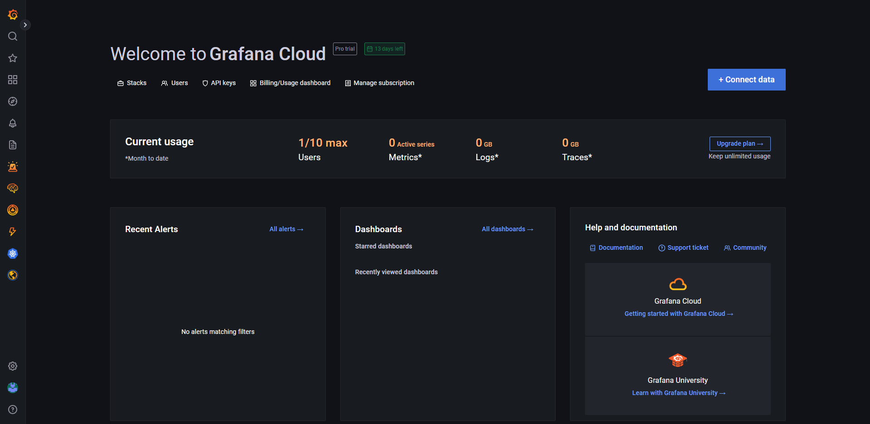Click the 'Current usage' heading
This screenshot has height=424, width=870.
(159, 142)
